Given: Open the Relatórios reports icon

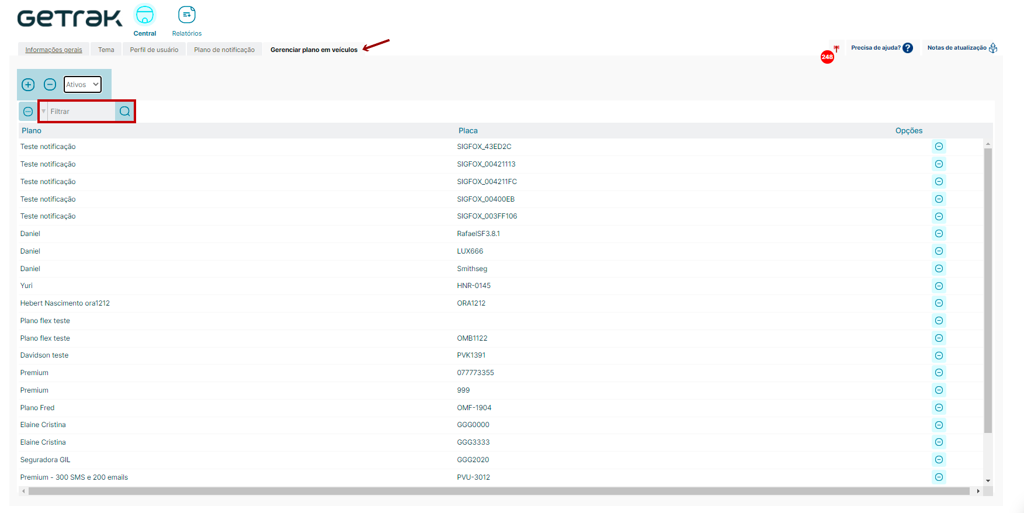Looking at the screenshot, I should pos(187,15).
